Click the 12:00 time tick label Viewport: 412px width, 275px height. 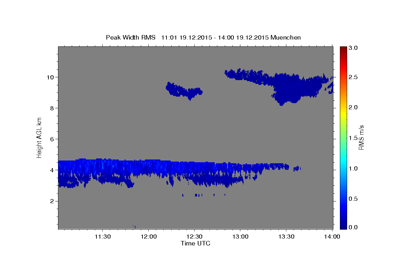(x=149, y=237)
